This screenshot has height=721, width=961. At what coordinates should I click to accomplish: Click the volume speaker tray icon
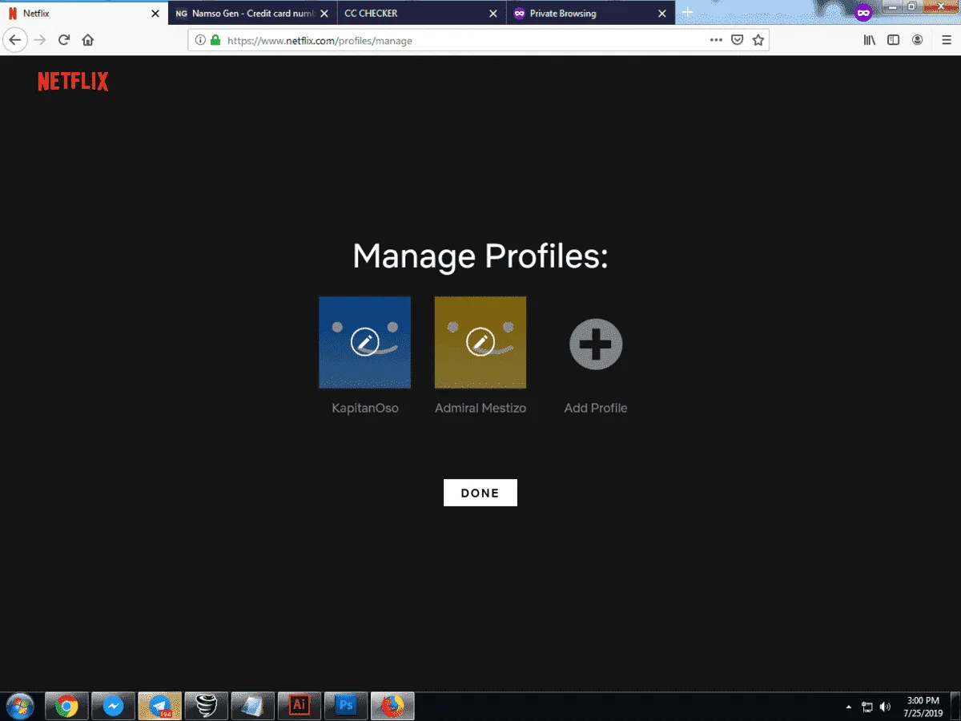pyautogui.click(x=885, y=707)
